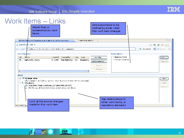Sort Attachments by the Id column

click(x=21, y=57)
